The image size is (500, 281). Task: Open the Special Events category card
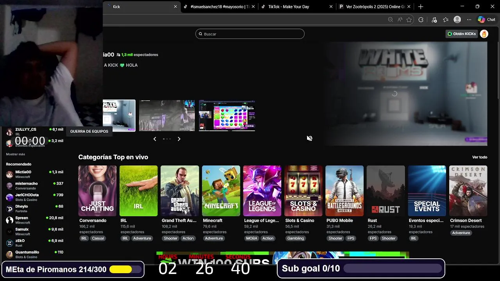[427, 191]
